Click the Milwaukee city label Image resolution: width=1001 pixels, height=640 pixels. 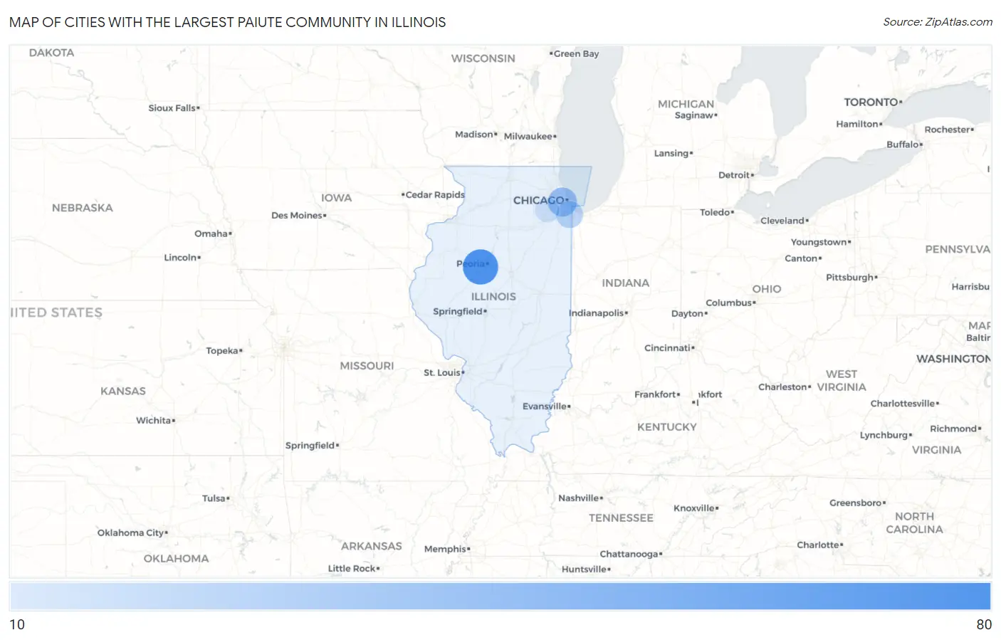tap(530, 136)
